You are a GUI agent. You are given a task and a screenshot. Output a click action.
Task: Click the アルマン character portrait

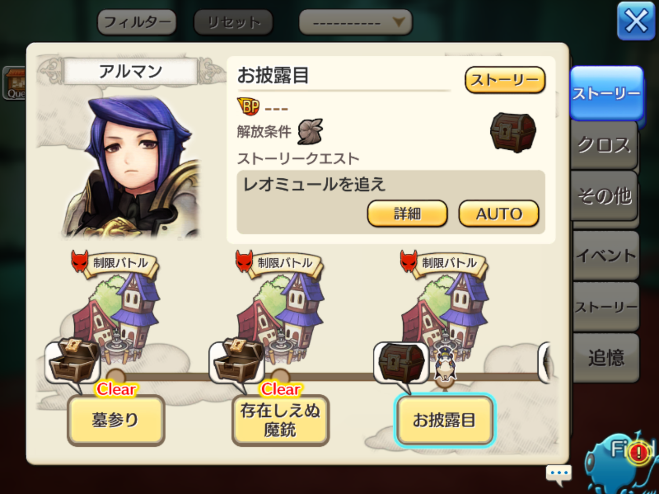132,167
